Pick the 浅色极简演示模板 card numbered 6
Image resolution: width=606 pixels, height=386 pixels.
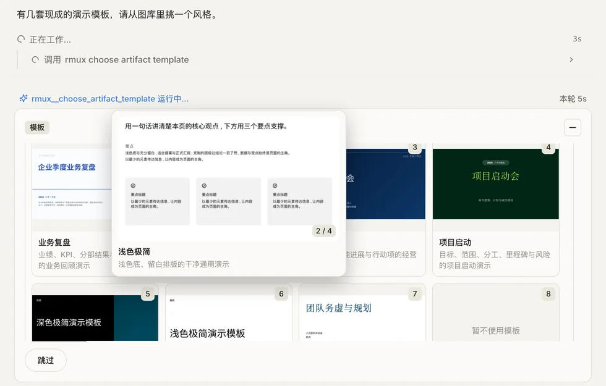point(228,313)
